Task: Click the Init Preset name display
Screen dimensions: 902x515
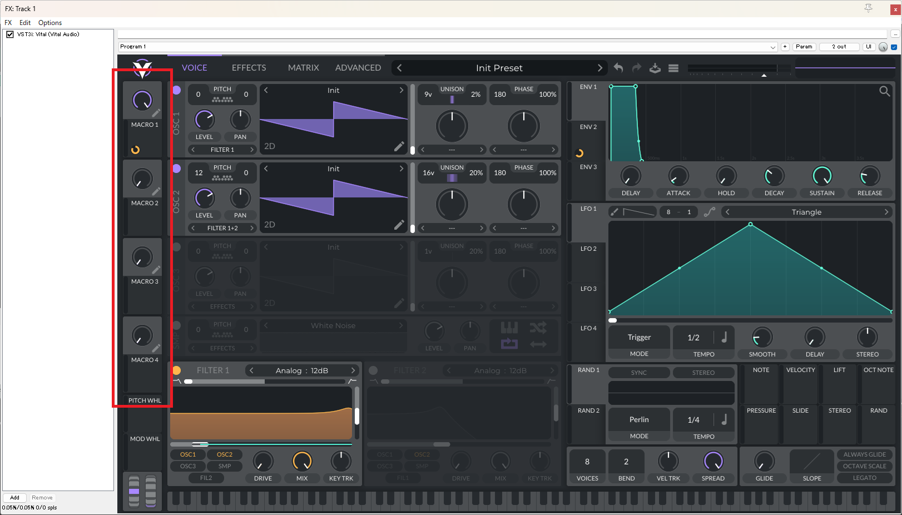Action: pos(499,68)
